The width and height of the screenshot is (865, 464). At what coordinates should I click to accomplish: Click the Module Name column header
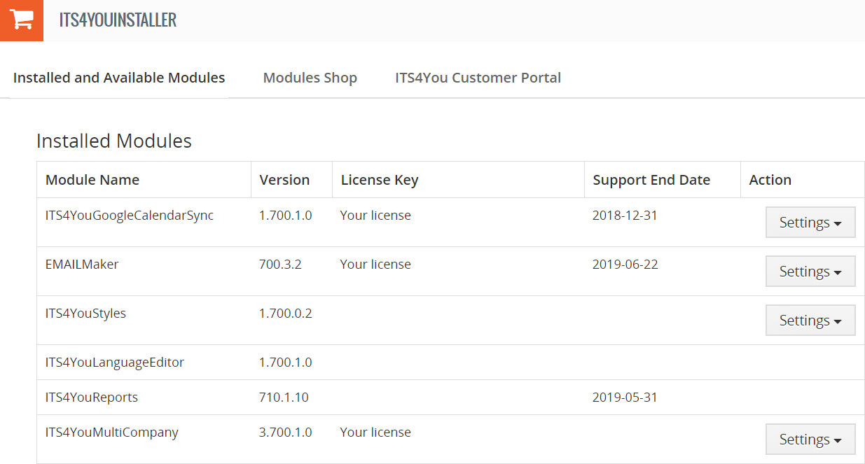[92, 180]
